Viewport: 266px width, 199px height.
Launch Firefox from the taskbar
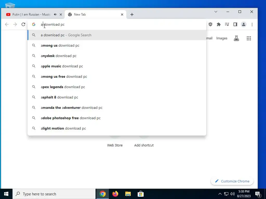tap(115, 194)
